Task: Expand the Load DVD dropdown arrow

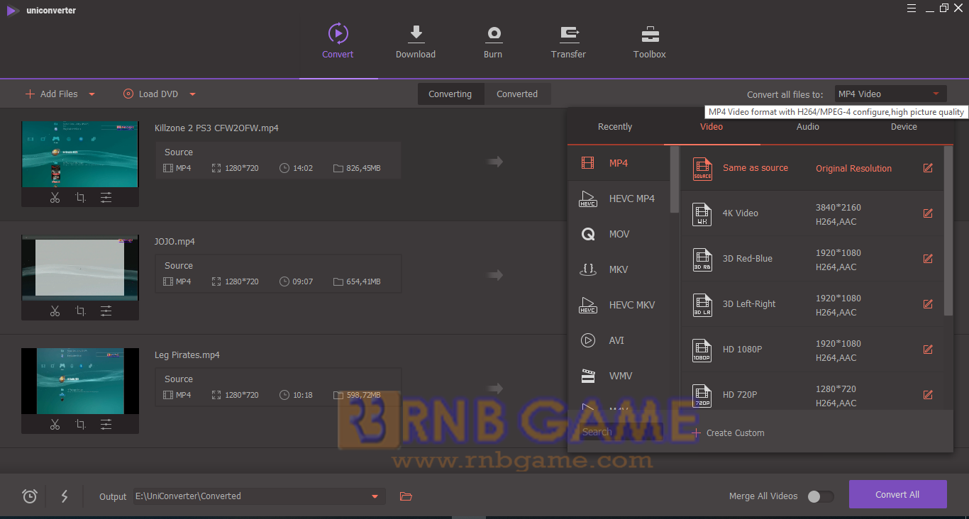Action: [192, 94]
